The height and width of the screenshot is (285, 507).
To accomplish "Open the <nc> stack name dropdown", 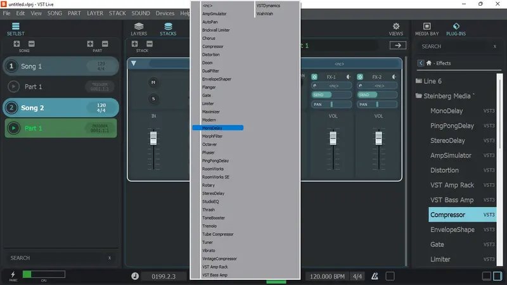I will click(339, 64).
